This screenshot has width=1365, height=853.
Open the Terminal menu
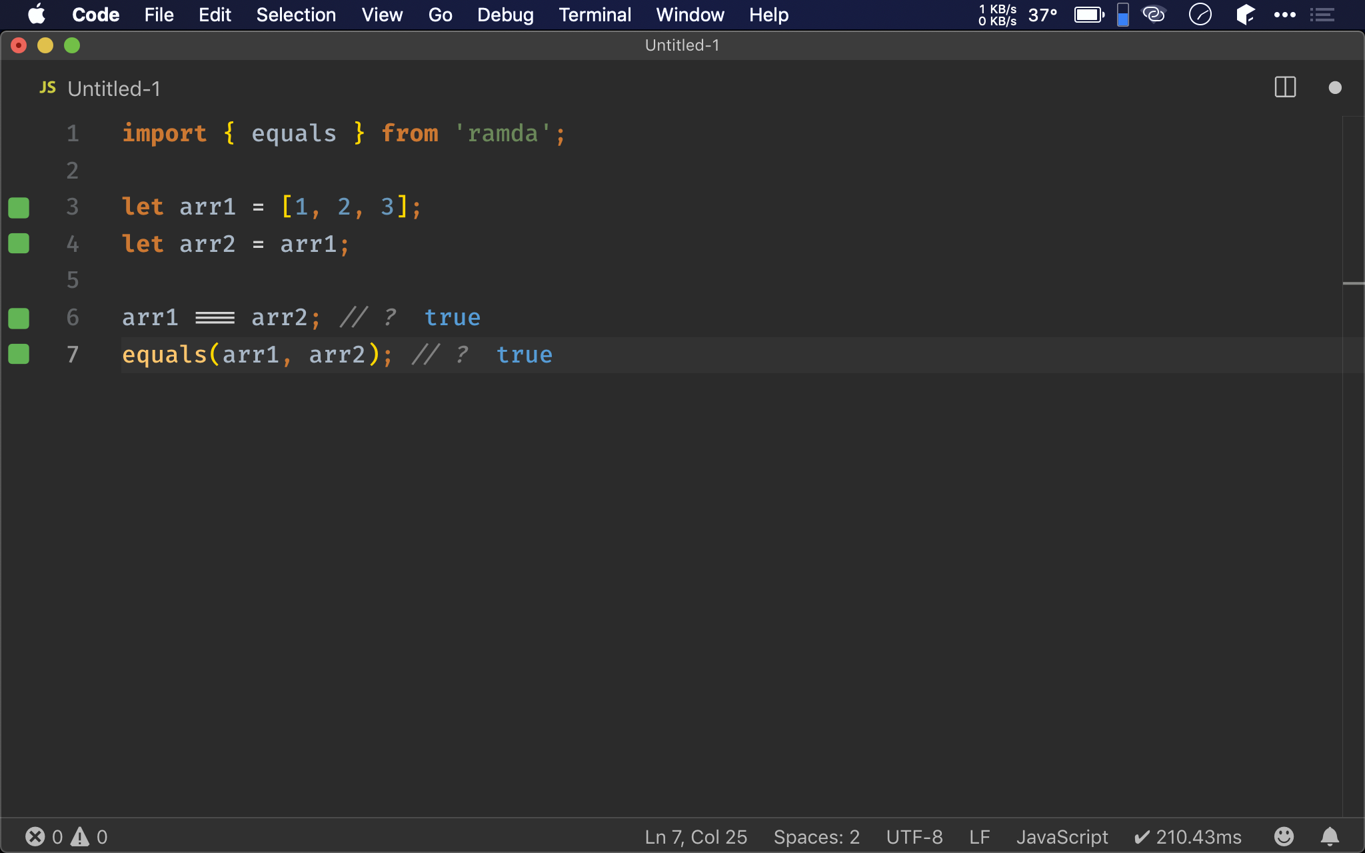click(595, 15)
